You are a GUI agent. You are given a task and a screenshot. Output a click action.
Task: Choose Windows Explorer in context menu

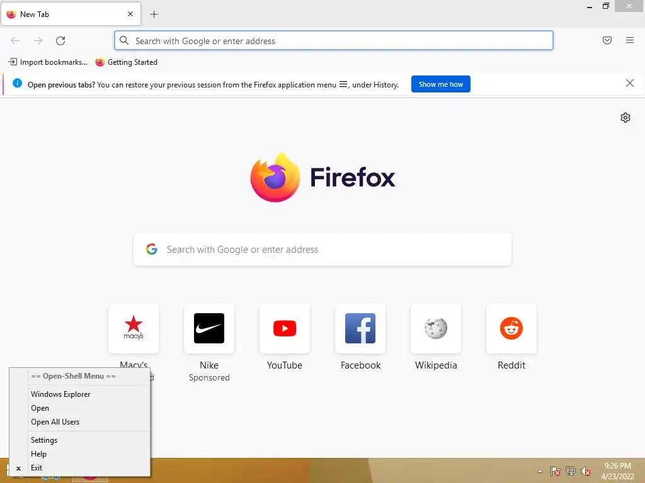(x=80, y=394)
